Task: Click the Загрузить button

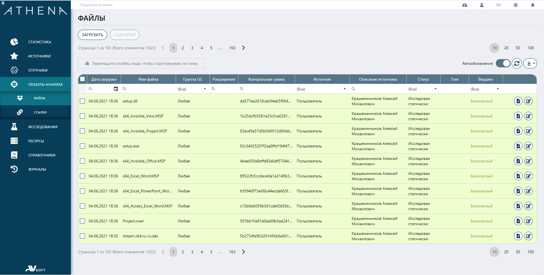Action: pyautogui.click(x=92, y=35)
